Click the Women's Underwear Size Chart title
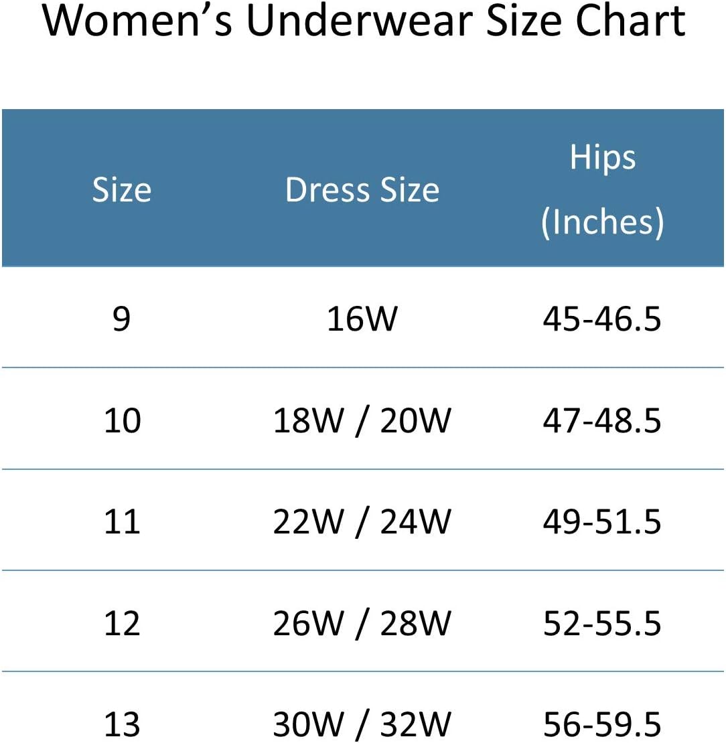The width and height of the screenshot is (726, 743). [x=364, y=21]
